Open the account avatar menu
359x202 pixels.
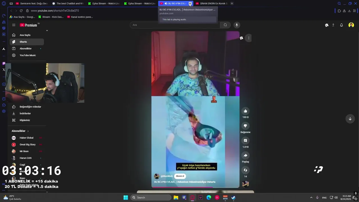(x=351, y=25)
